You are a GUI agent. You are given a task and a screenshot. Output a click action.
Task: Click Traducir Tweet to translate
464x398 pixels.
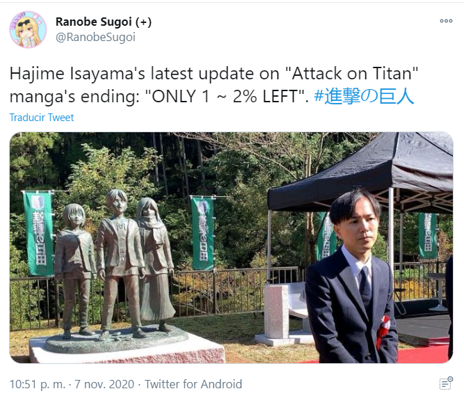42,118
